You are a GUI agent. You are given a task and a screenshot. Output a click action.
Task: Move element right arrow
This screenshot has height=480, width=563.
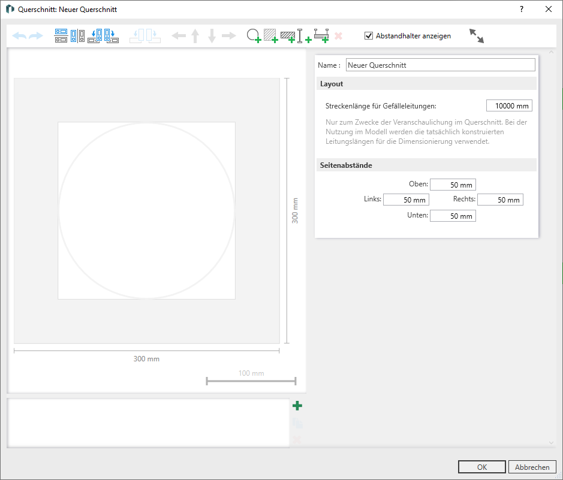(x=228, y=36)
